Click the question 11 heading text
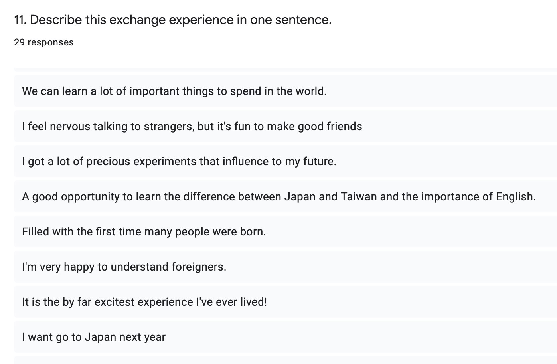The image size is (557, 364). (173, 20)
